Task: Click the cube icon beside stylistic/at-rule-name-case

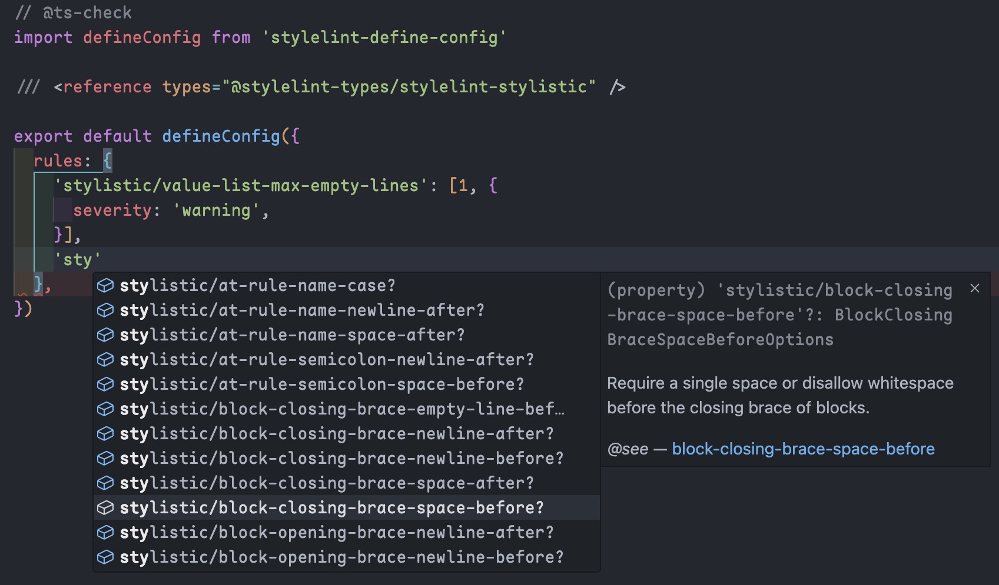Action: click(105, 286)
